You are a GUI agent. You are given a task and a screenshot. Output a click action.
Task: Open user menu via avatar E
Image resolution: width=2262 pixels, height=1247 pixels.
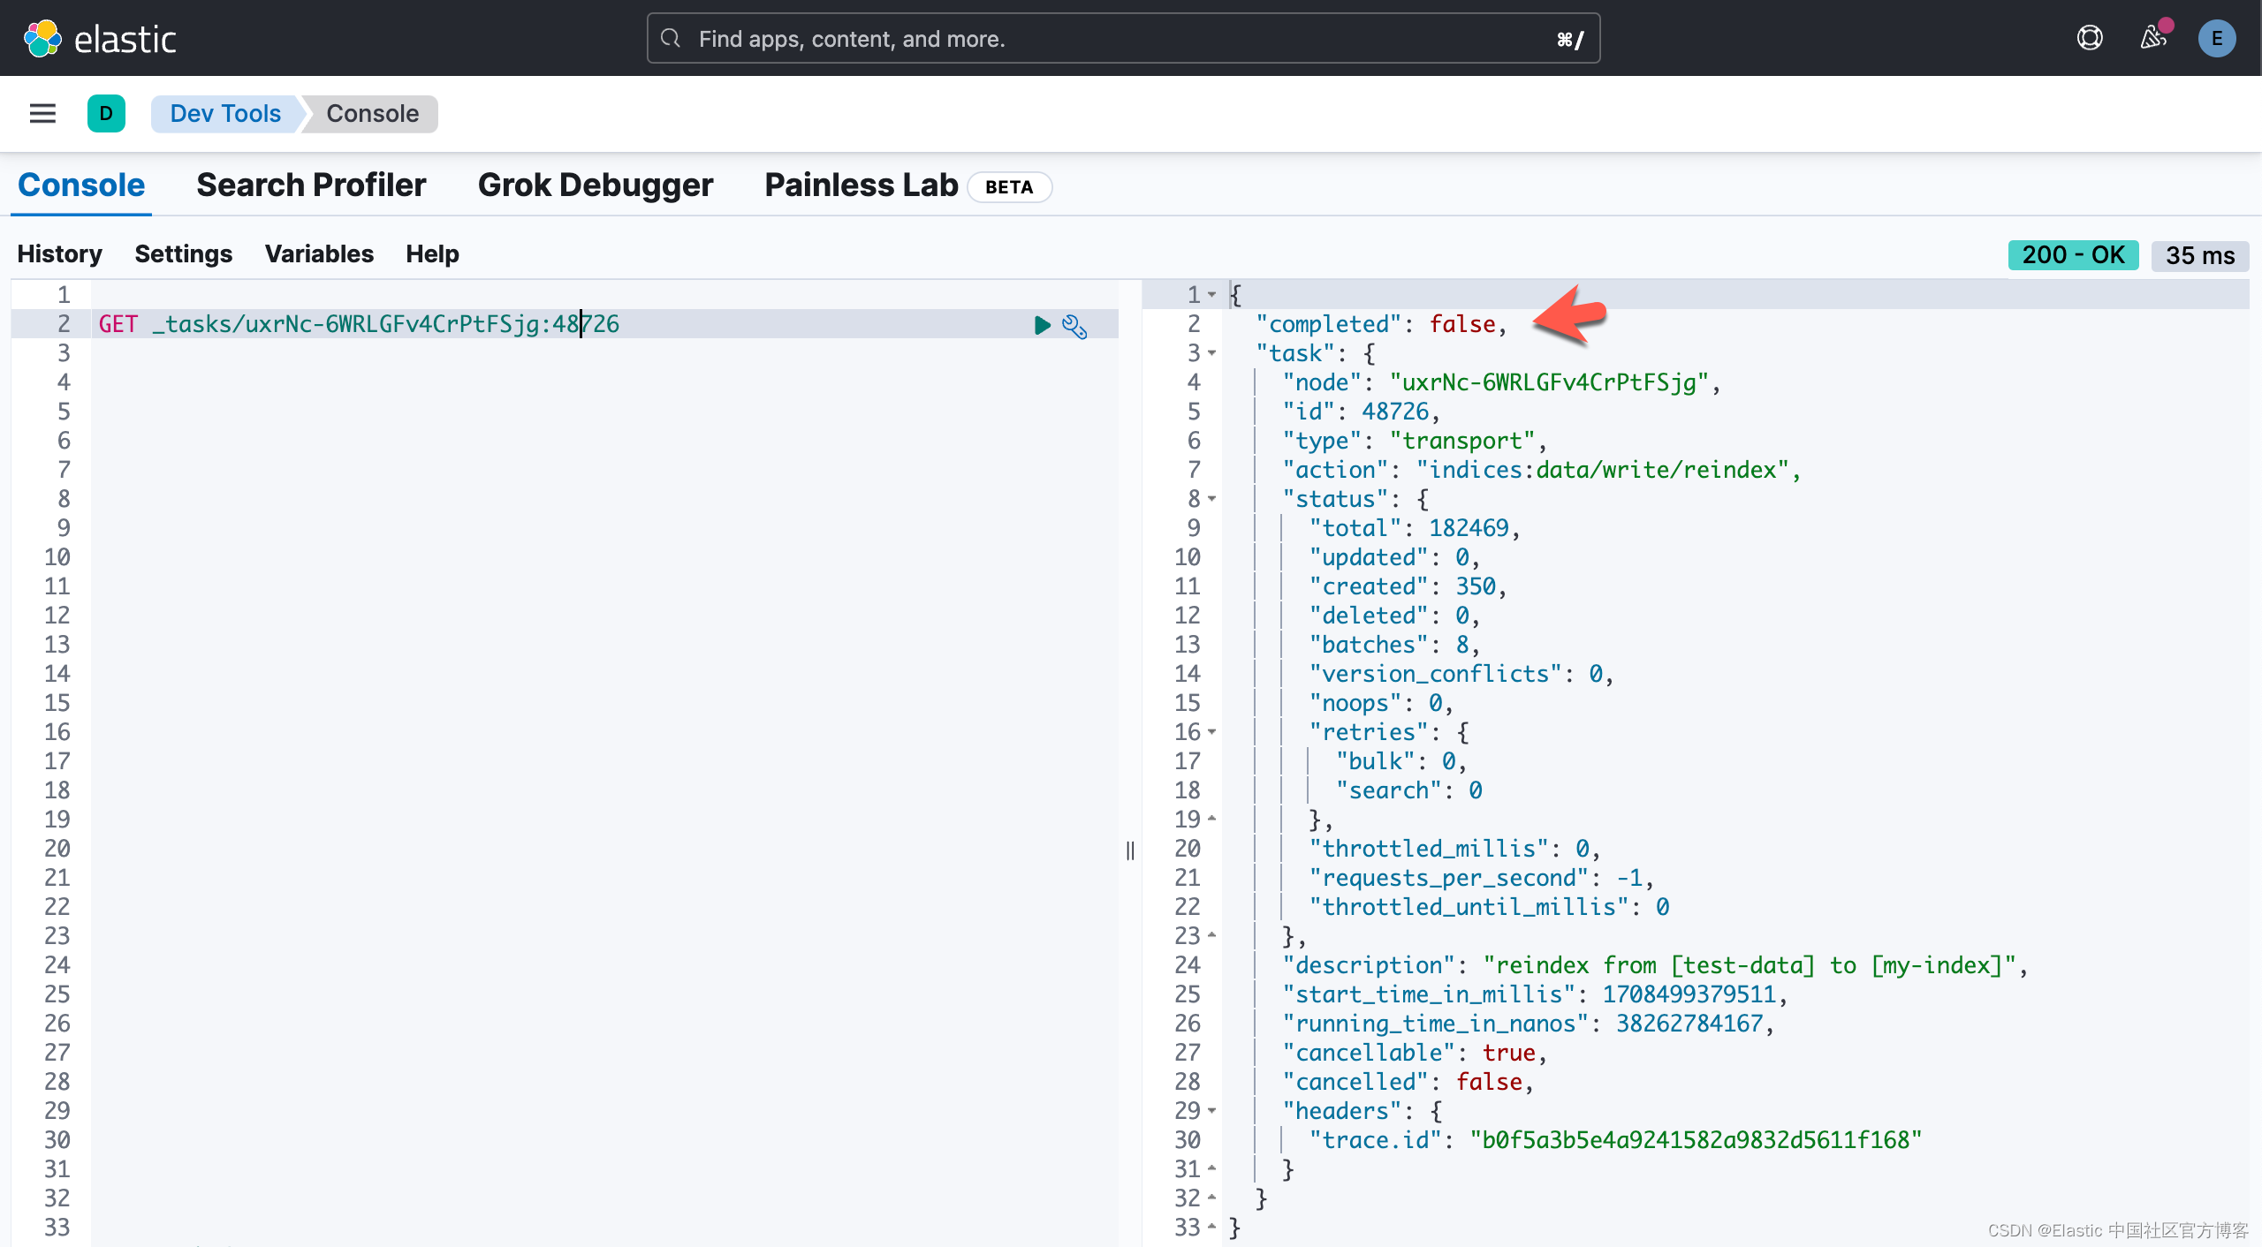tap(2217, 38)
